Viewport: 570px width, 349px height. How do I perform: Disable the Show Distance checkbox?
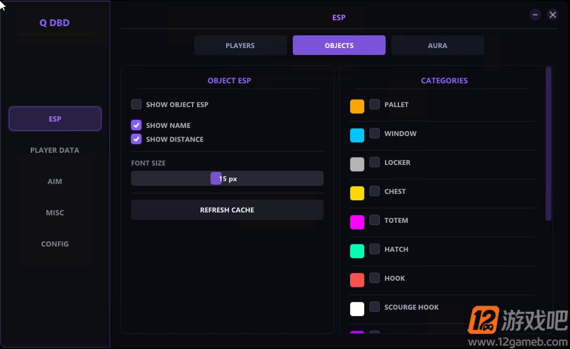pos(136,139)
